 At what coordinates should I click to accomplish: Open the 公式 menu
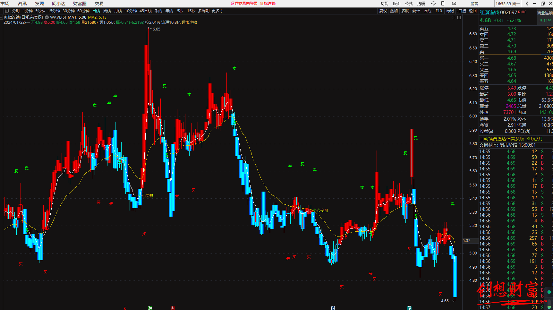(x=409, y=4)
